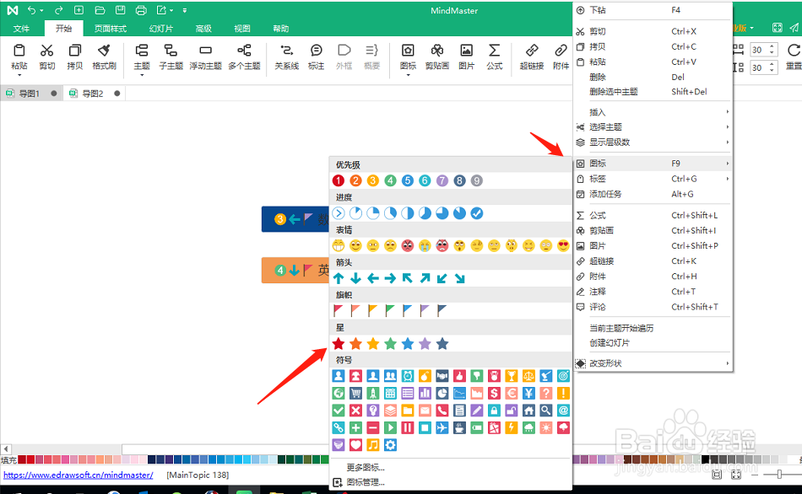Viewport: 802px width, 494px height.
Task: Add the green flag icon
Action: 390,310
